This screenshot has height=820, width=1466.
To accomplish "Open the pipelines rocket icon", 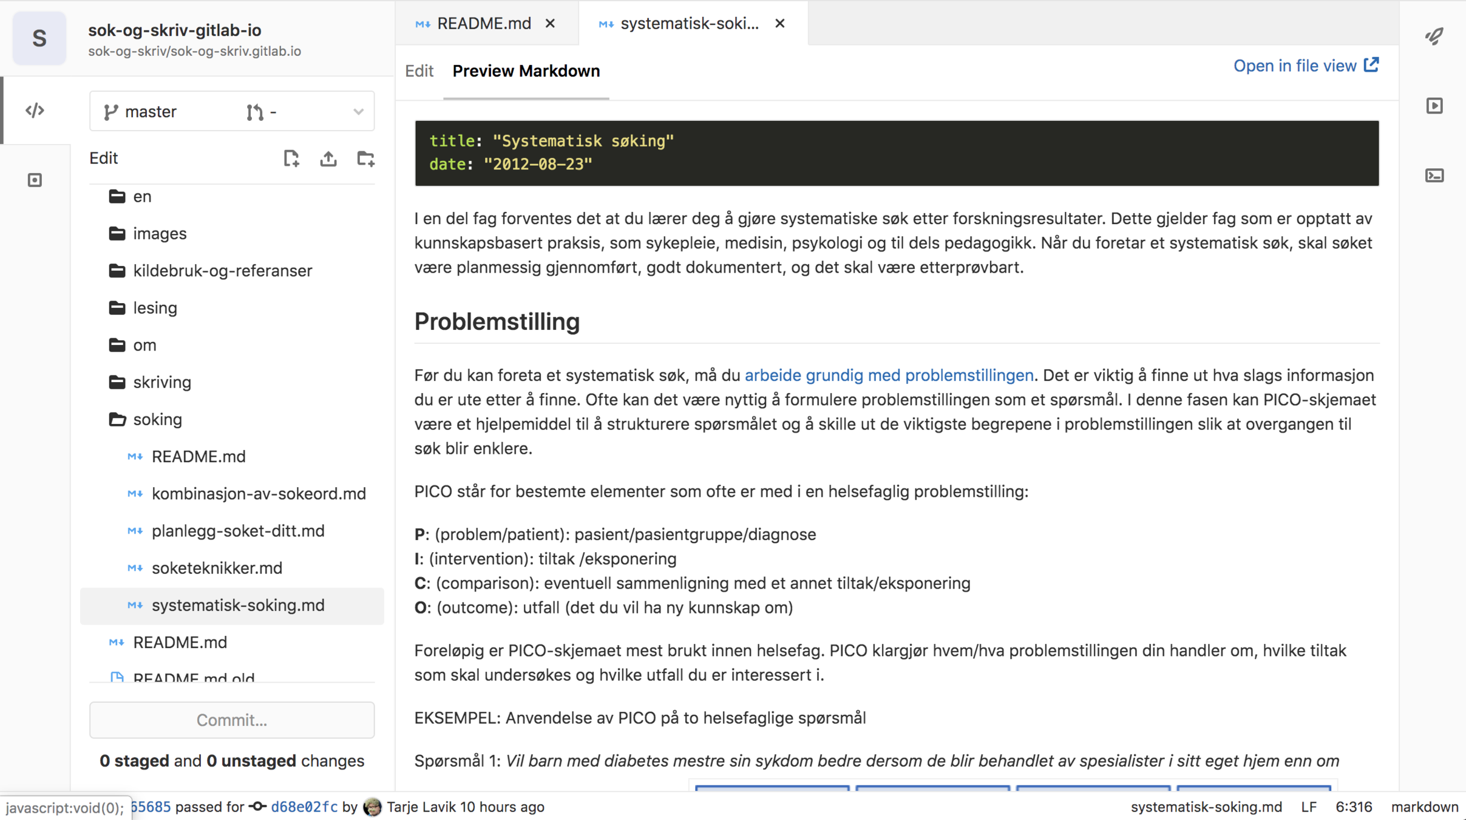I will click(x=1434, y=36).
